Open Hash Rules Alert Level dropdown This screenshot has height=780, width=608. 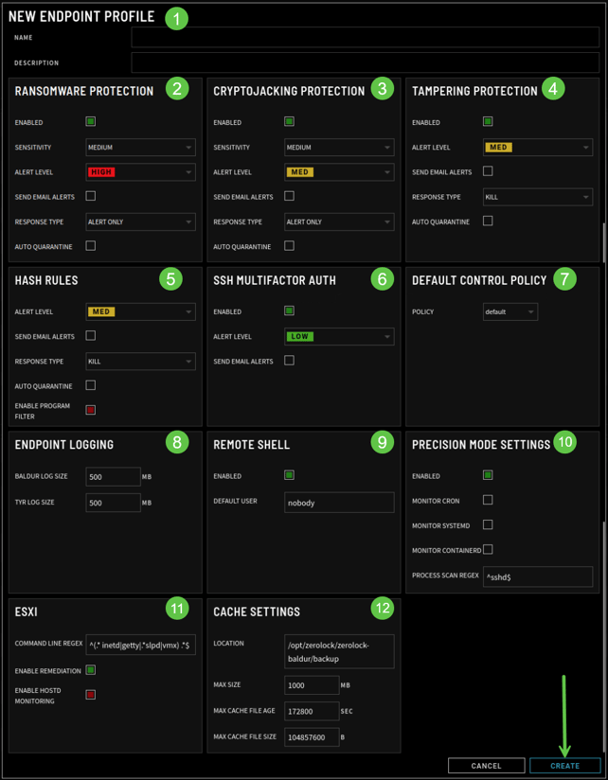coord(140,311)
